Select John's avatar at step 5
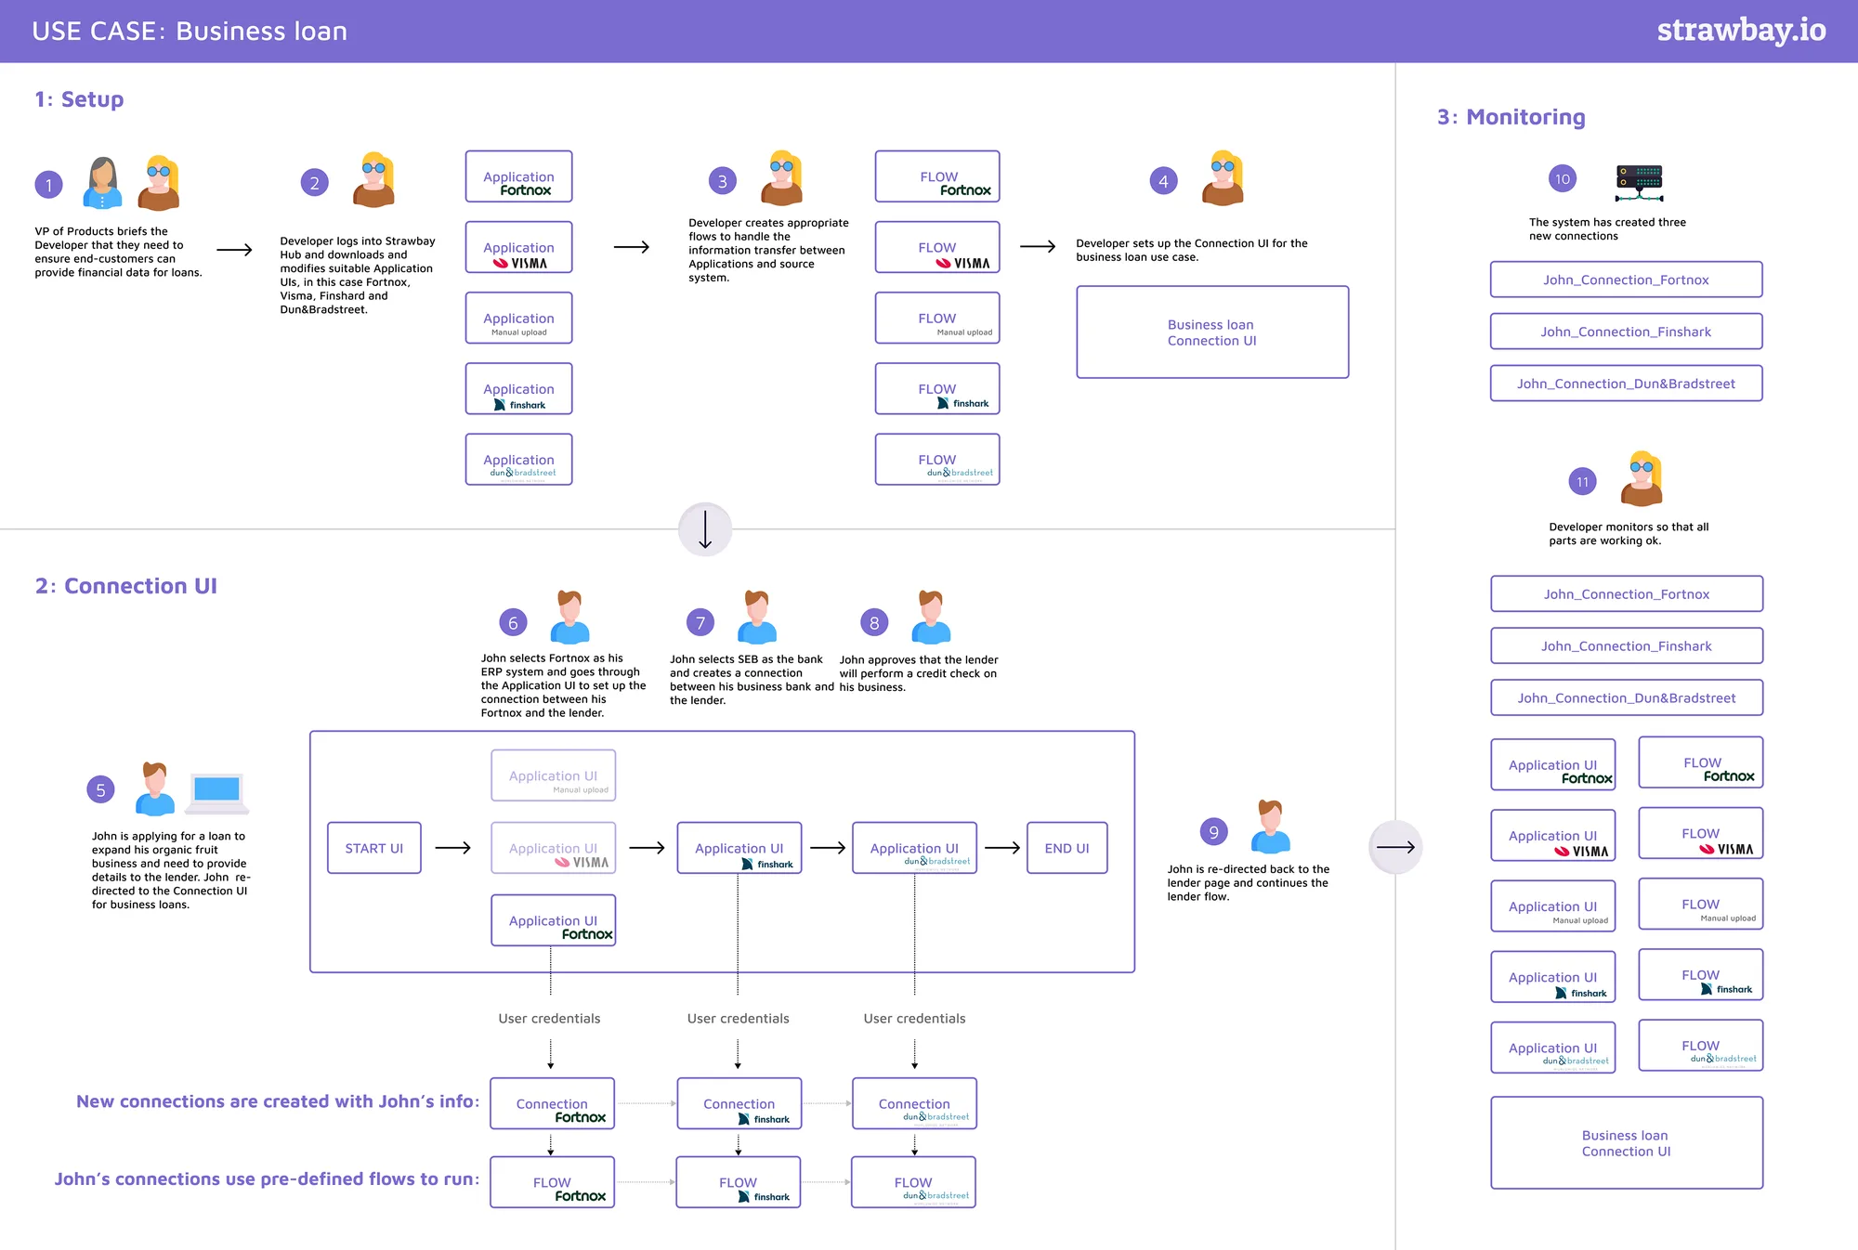 [155, 789]
